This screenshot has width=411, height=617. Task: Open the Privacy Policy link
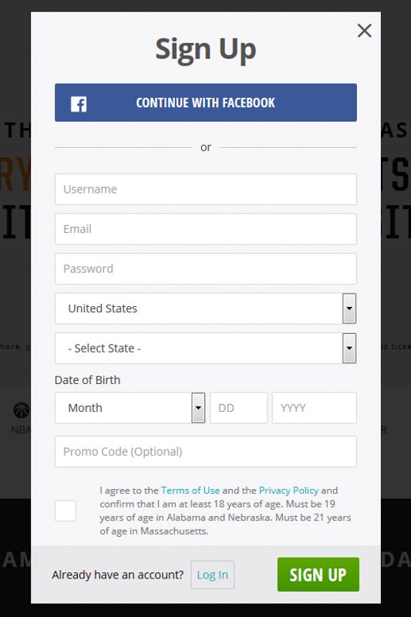point(288,491)
